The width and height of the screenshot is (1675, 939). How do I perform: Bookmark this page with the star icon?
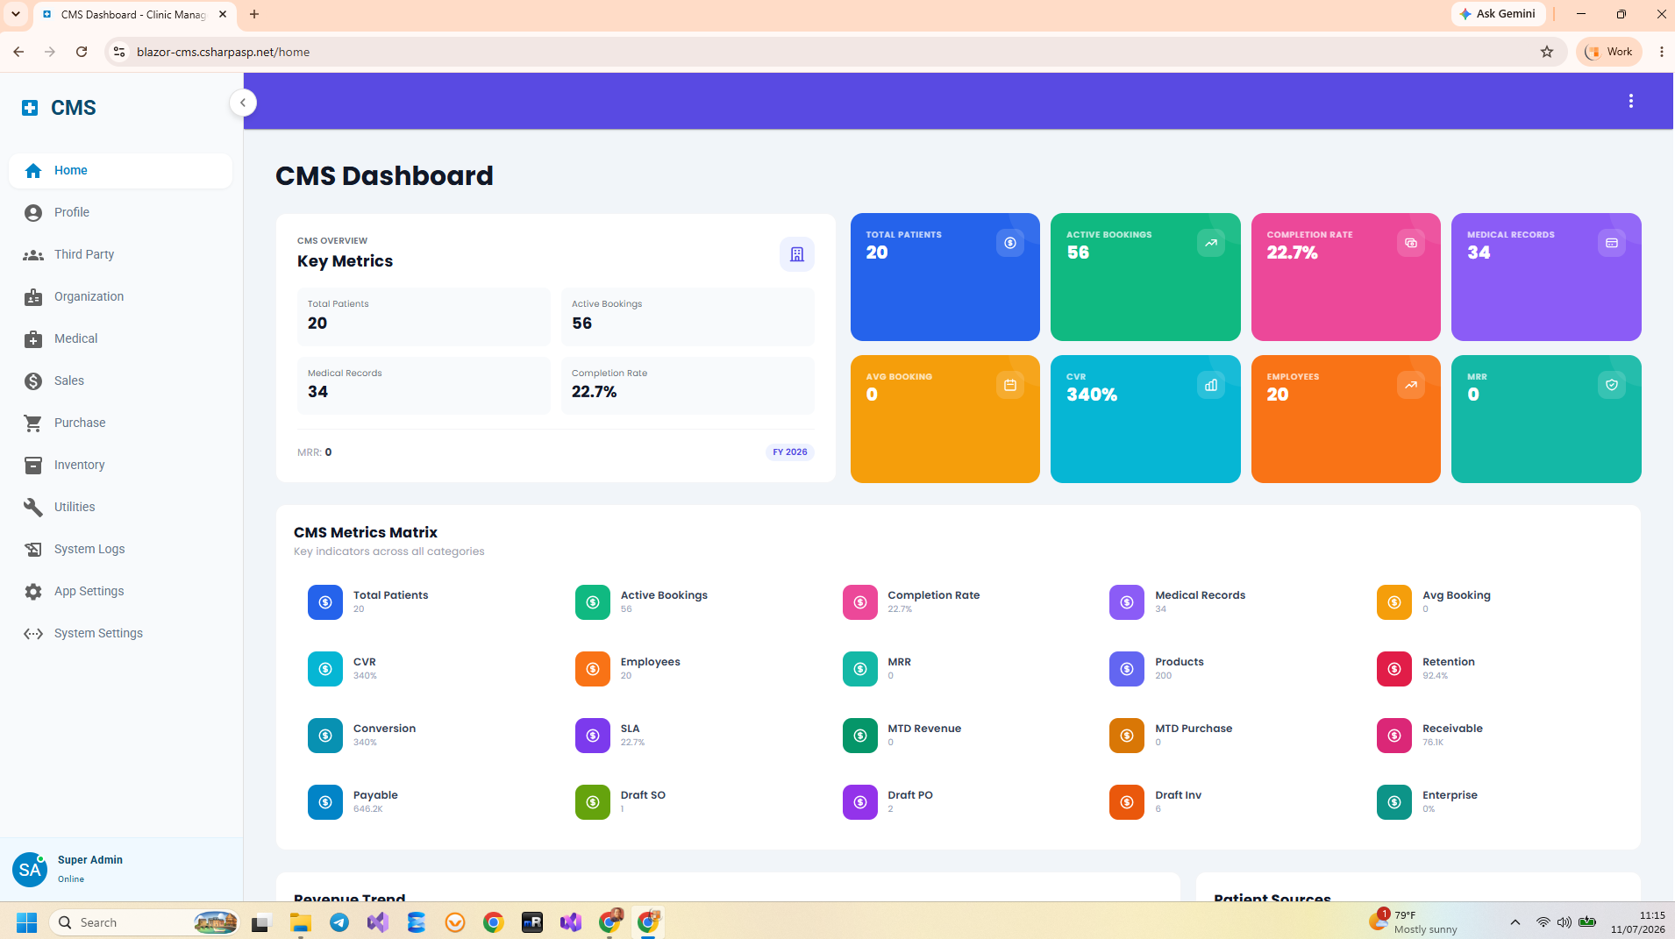pyautogui.click(x=1546, y=52)
